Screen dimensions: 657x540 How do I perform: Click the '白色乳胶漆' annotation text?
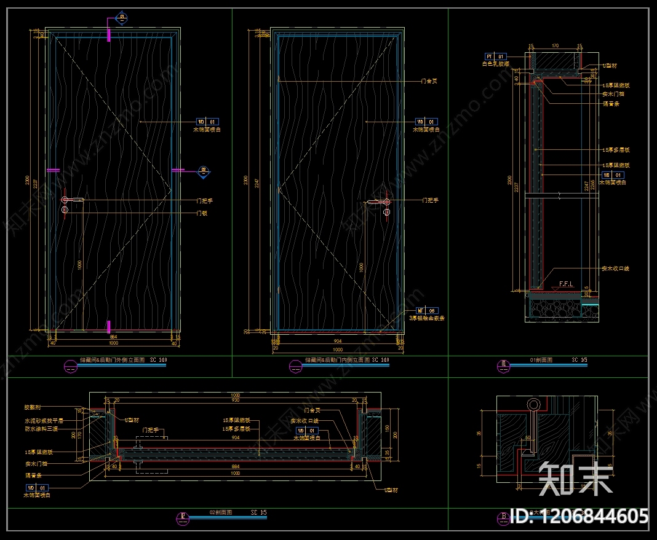click(x=496, y=64)
